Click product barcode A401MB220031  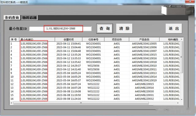(144, 95)
